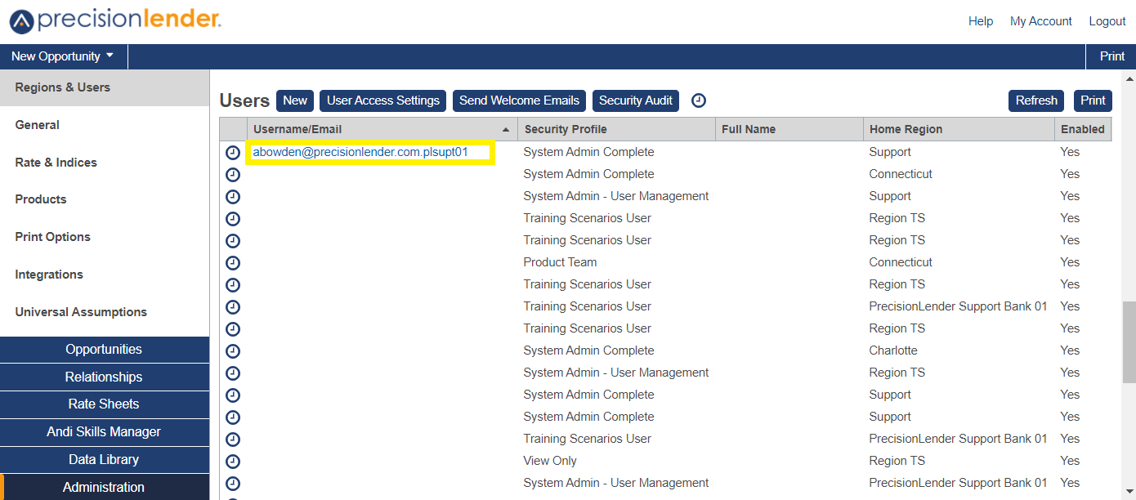Open Andi Skills Manager

(x=105, y=432)
